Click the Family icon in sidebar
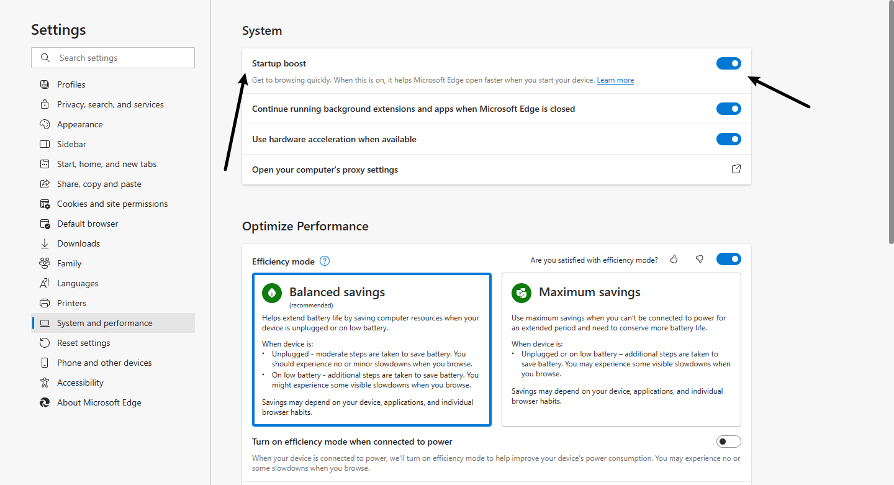This screenshot has width=894, height=485. click(x=45, y=263)
